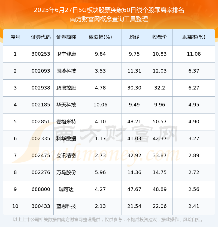Select stock name 麦格米特
Viewport: 218px width, 227px height.
pyautogui.click(x=66, y=122)
